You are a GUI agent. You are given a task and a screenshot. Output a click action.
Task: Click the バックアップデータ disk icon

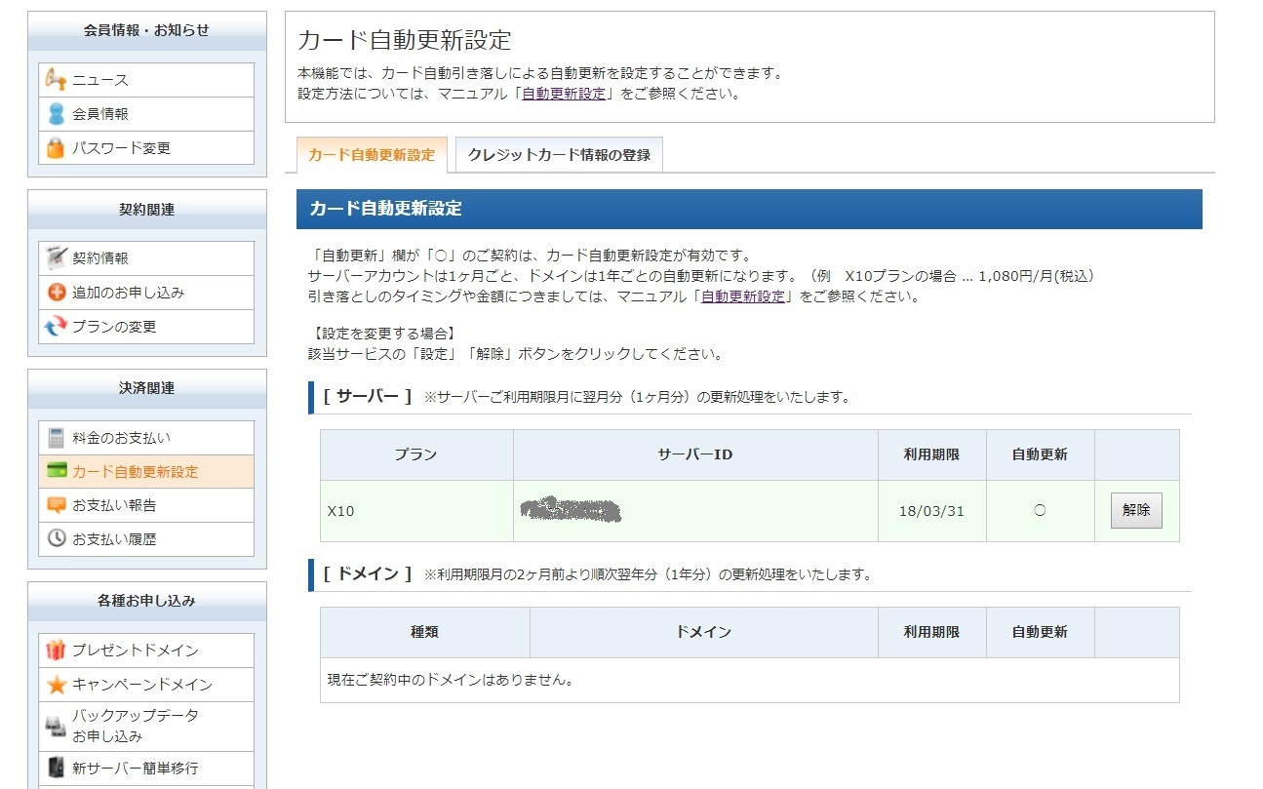tap(56, 726)
